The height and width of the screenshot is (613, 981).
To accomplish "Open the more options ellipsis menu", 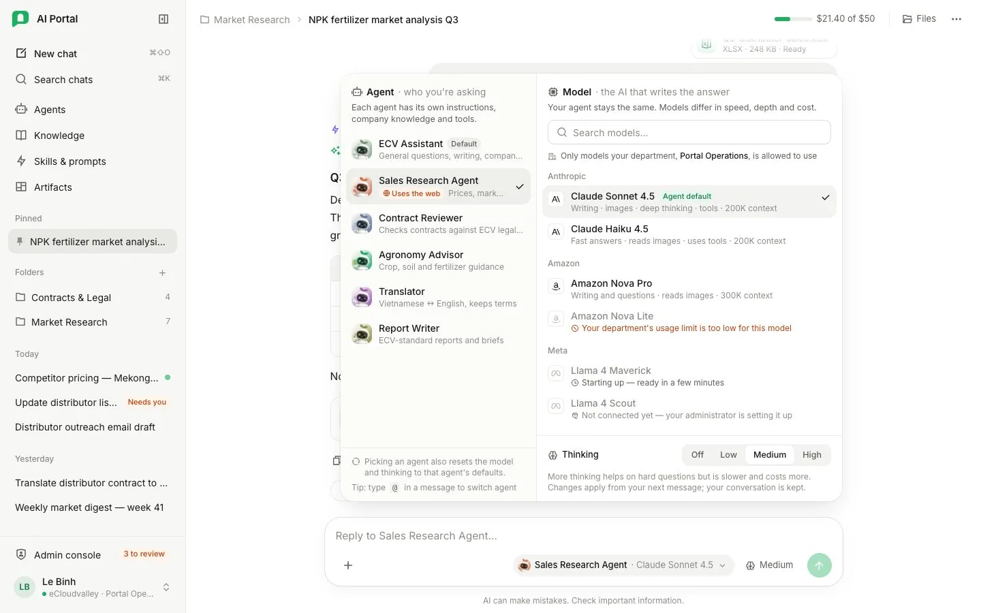I will (x=956, y=19).
